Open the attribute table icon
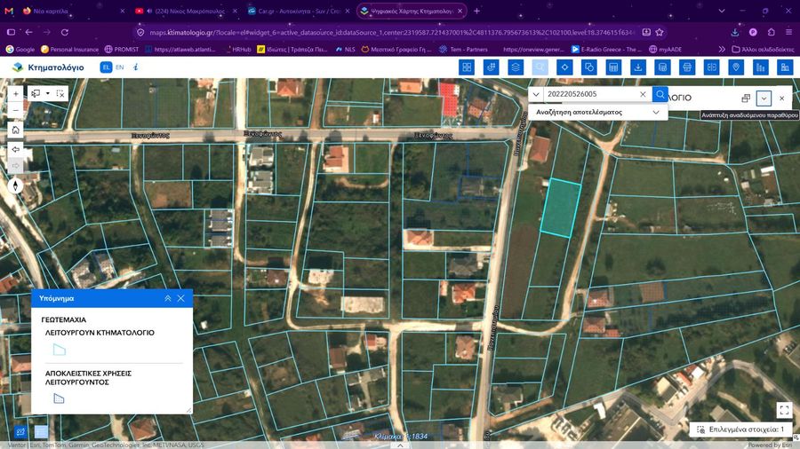Viewport: 800px width, 449px height. tap(613, 67)
